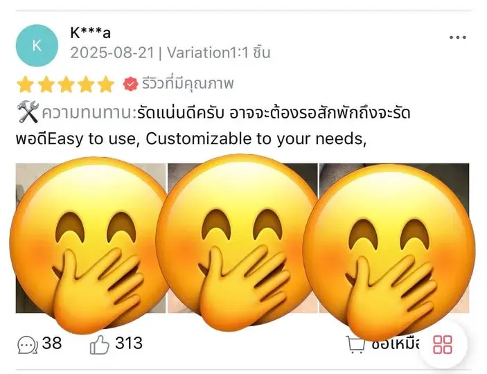The height and width of the screenshot is (374, 487).
Task: Open the third review photo thumbnail
Action: click(x=394, y=238)
